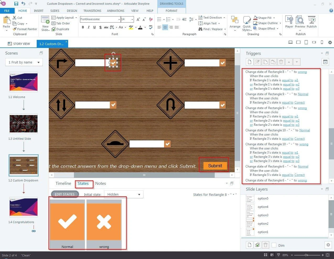The height and width of the screenshot is (259, 334).
Task: Apply center paragraph alignment
Action: point(165,27)
